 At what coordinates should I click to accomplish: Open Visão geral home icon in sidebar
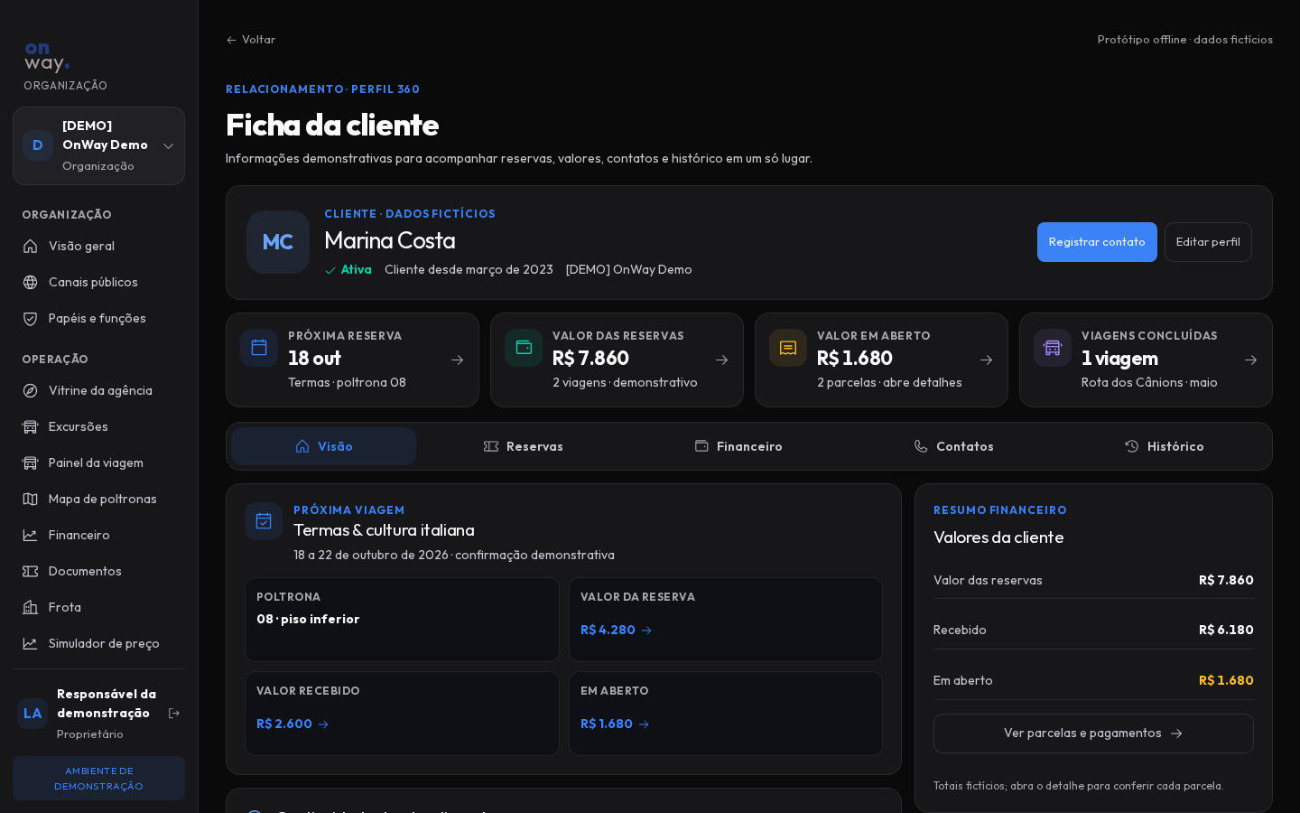click(x=30, y=246)
